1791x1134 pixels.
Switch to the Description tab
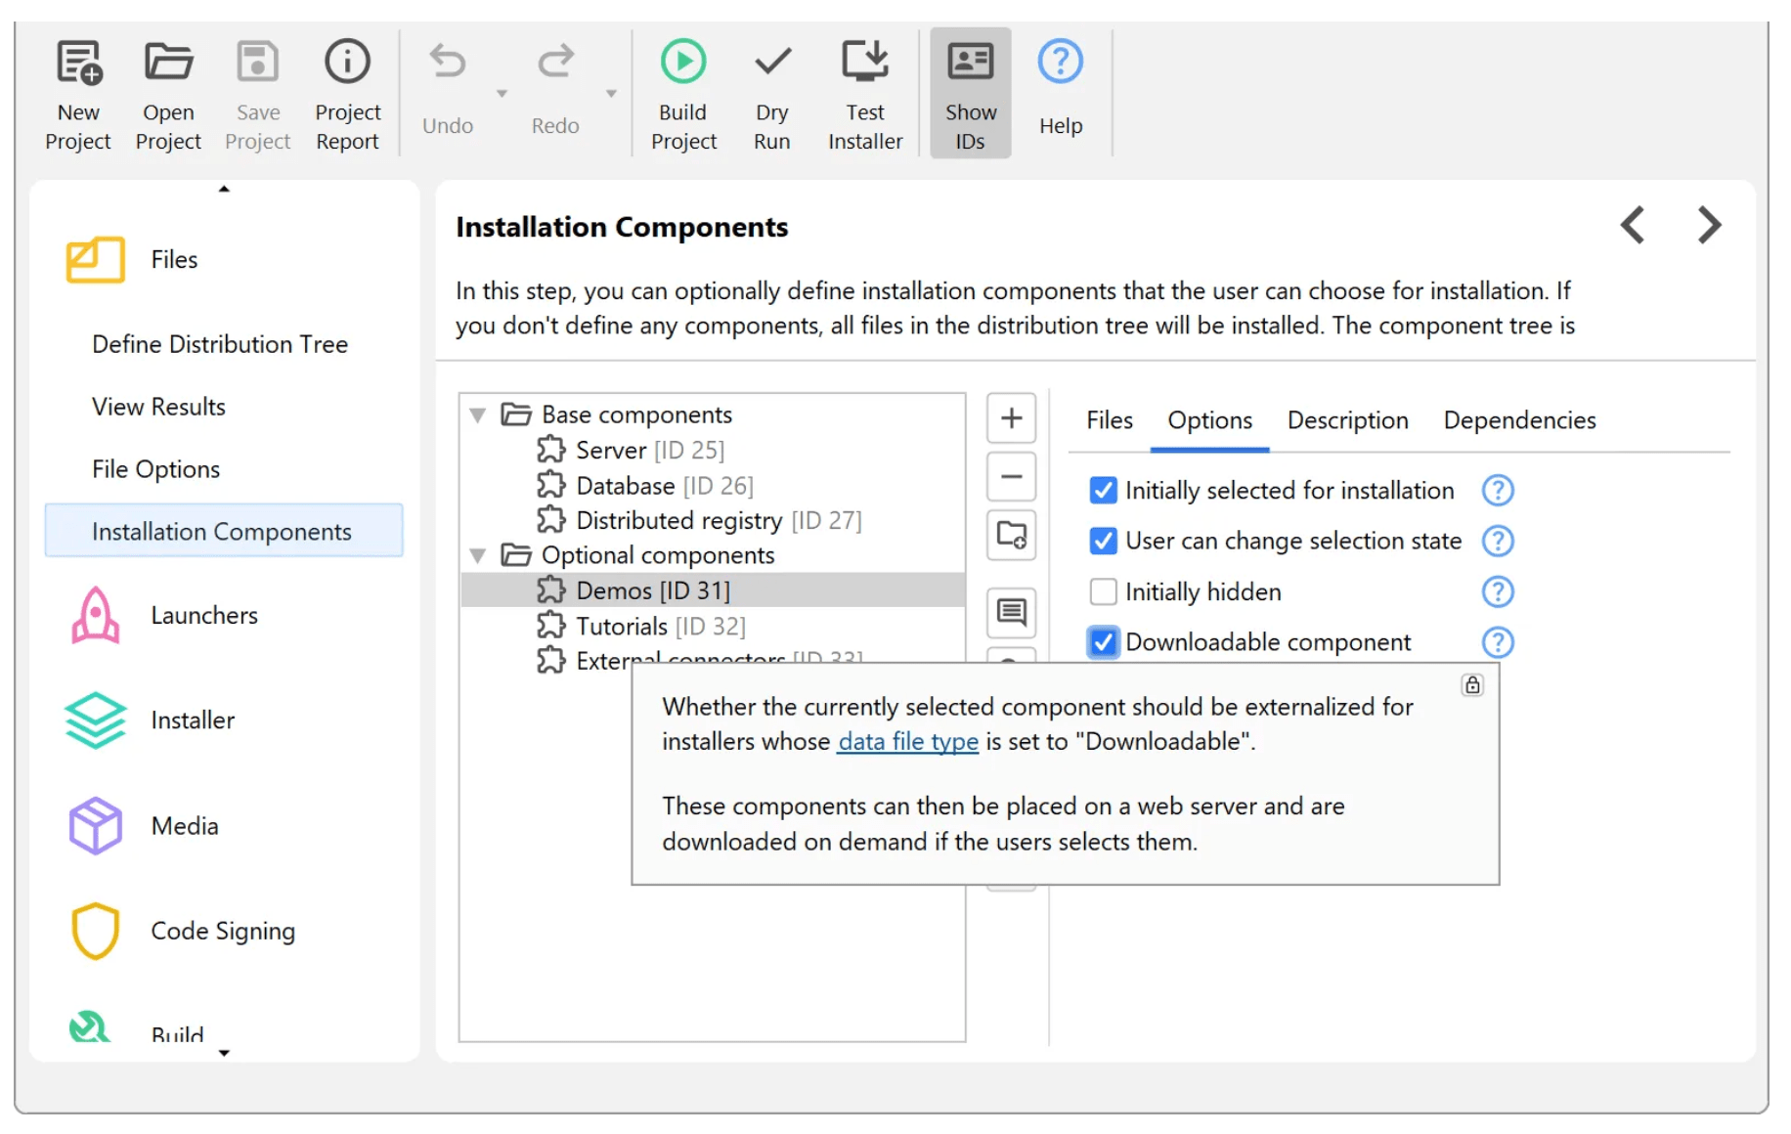pos(1348,420)
